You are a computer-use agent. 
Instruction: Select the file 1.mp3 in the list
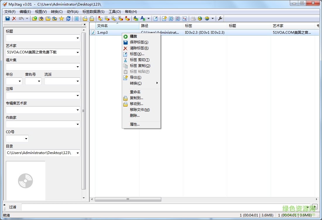point(102,32)
